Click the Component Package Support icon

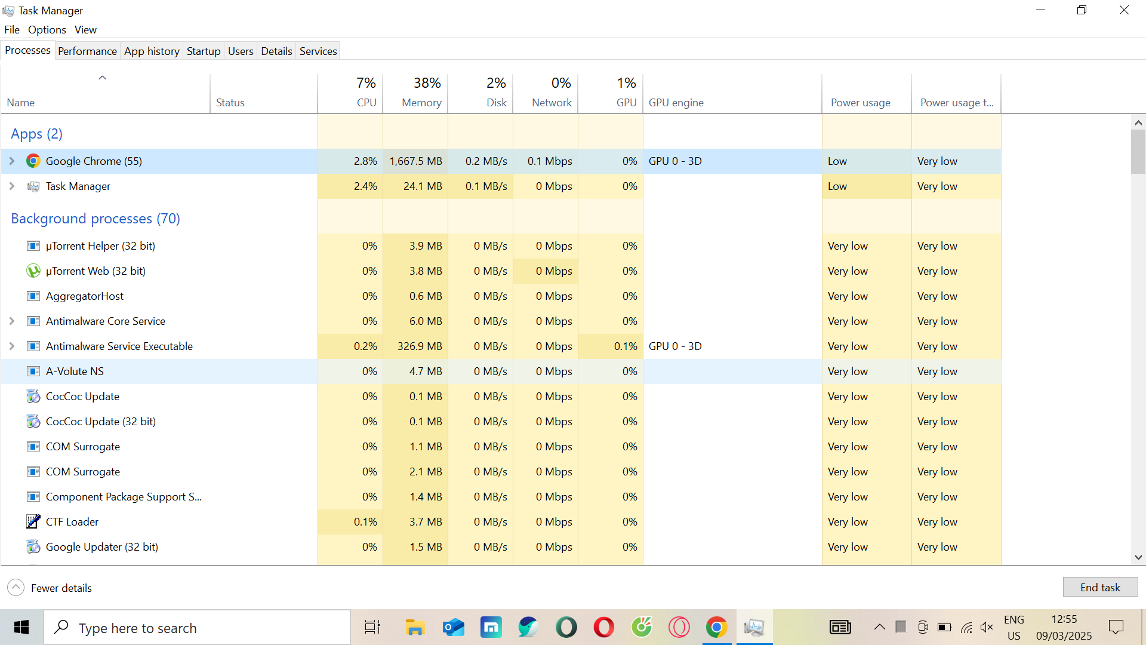33,497
